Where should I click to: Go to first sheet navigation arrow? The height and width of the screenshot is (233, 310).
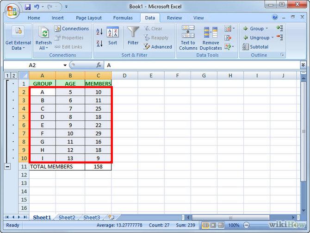pos(7,217)
